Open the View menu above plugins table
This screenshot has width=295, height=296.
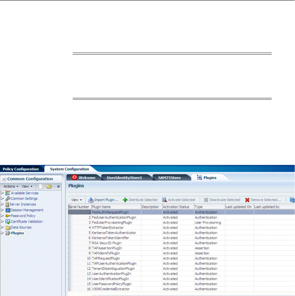(77, 200)
